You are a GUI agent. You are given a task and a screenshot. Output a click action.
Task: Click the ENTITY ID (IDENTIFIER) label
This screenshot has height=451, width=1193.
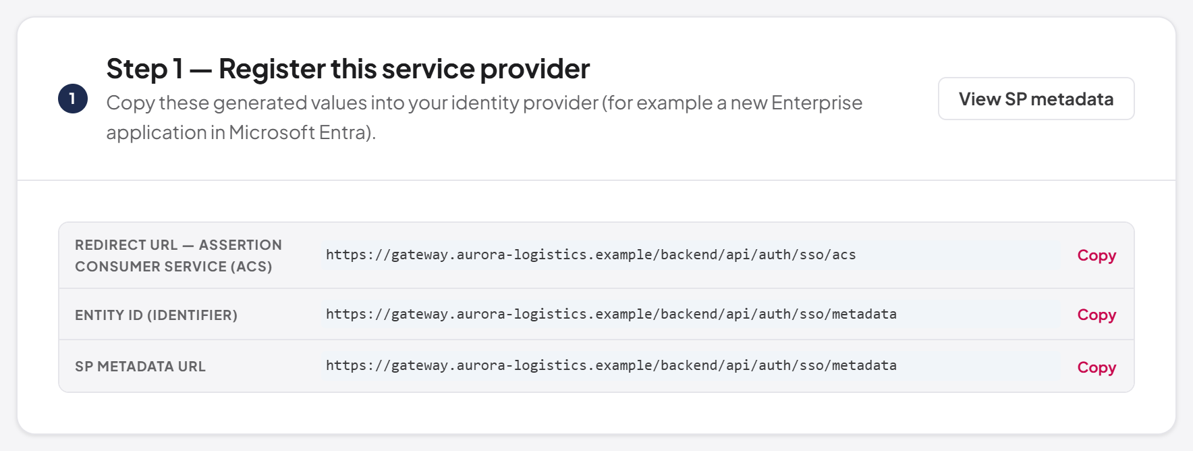click(156, 315)
